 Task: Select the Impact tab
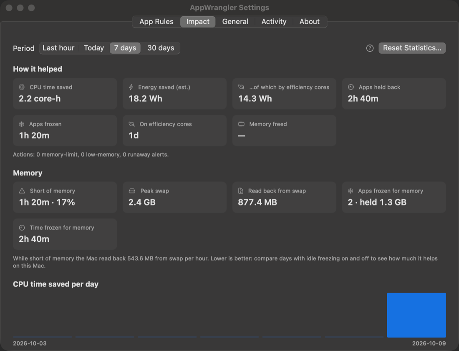click(x=198, y=22)
